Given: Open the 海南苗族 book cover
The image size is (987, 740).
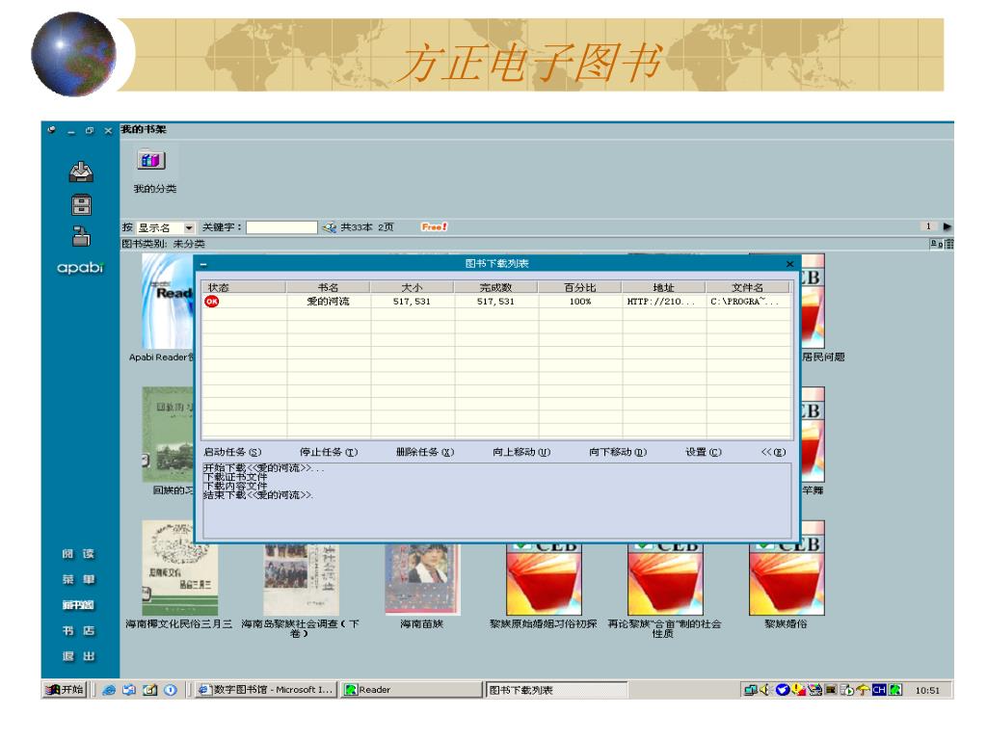Looking at the screenshot, I should (422, 579).
